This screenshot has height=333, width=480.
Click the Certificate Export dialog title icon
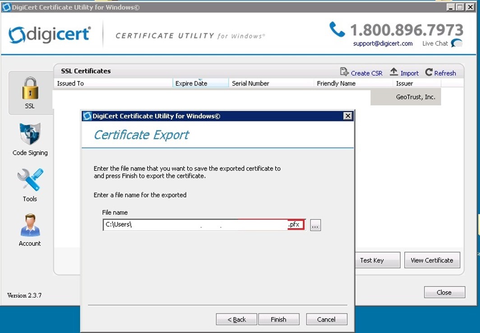point(87,116)
